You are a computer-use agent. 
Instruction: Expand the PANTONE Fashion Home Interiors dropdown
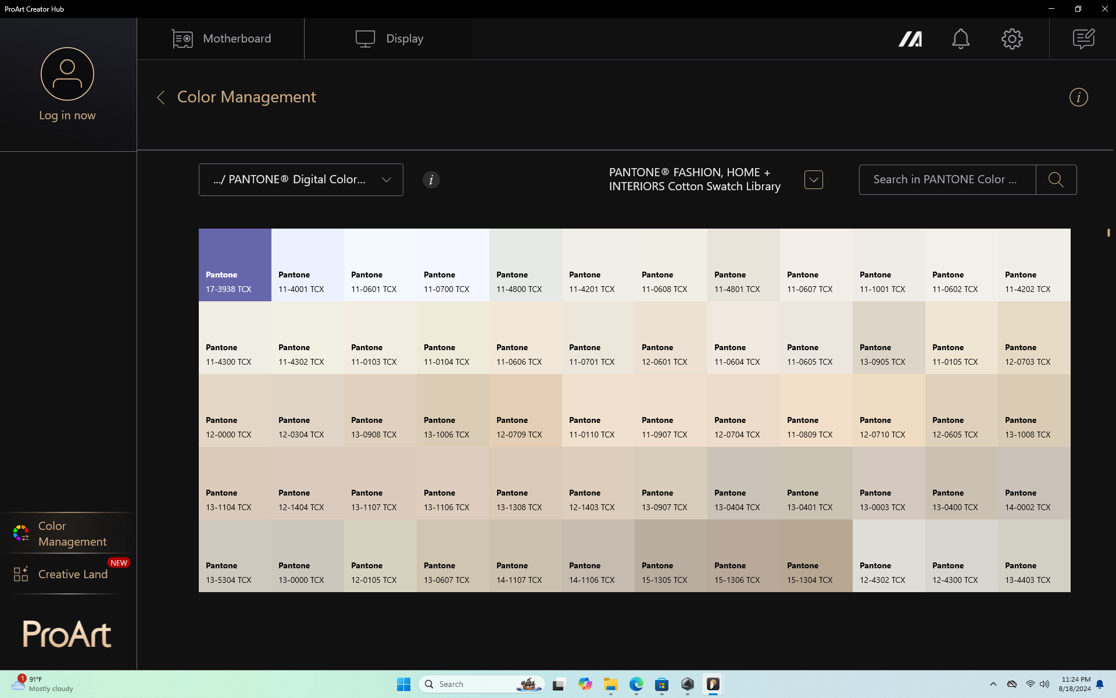click(814, 179)
